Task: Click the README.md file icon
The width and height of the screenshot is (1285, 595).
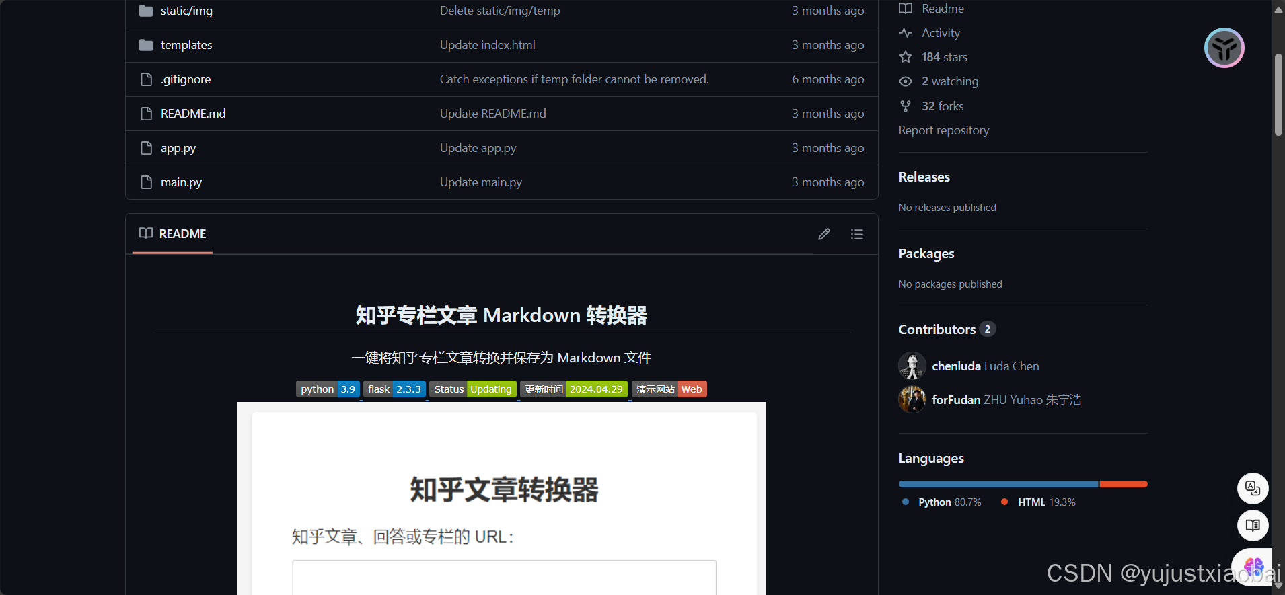Action: 146,114
